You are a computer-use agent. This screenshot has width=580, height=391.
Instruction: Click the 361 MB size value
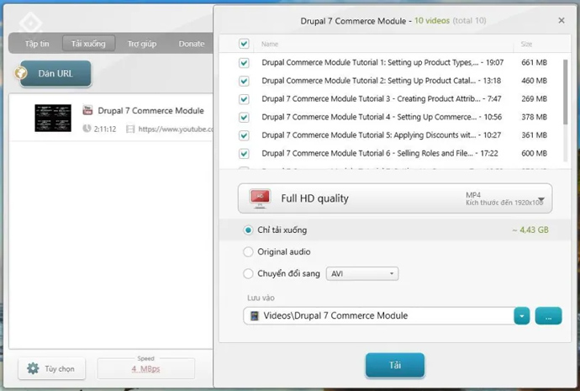(x=534, y=135)
